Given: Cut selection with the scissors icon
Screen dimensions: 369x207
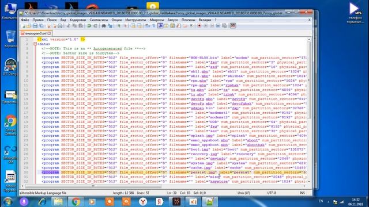Looking at the screenshot, I should click(68, 26).
